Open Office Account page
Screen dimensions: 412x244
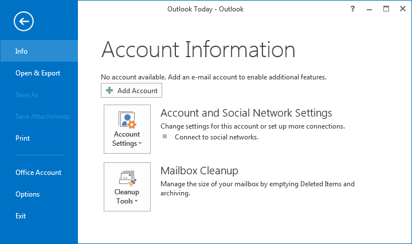click(x=39, y=173)
